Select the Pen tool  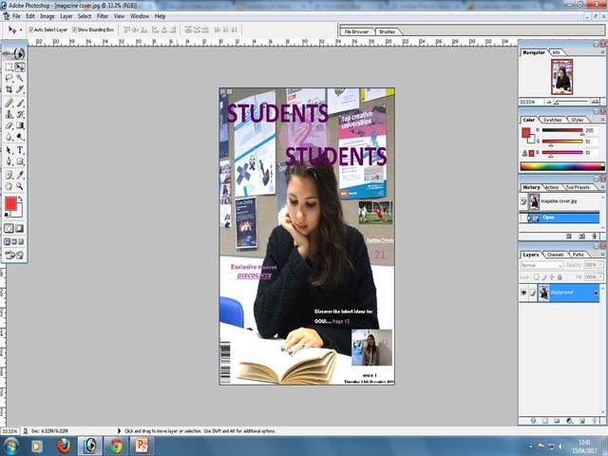tap(9, 161)
